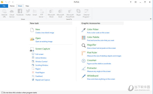153x94 pixels.
Task: Click the New blank page icon
Action: [32, 30]
